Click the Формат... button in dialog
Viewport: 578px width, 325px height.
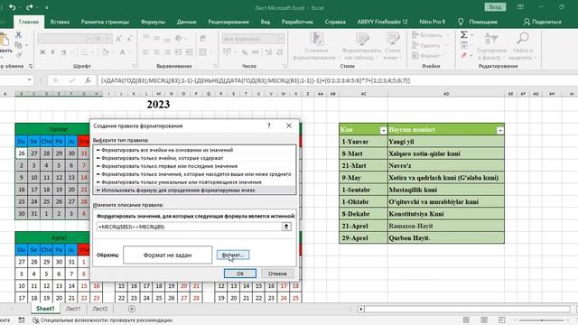(233, 255)
